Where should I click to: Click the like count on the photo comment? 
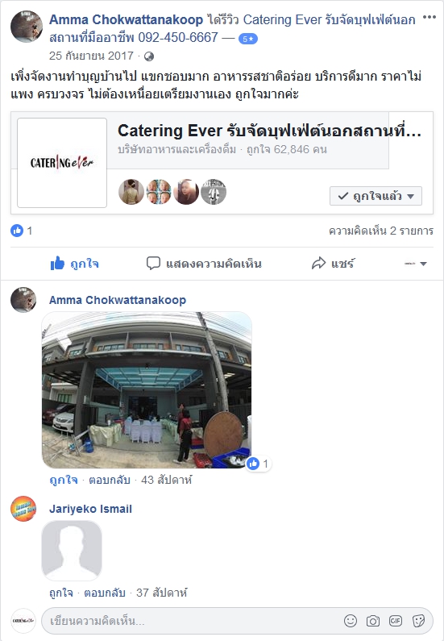point(259,464)
